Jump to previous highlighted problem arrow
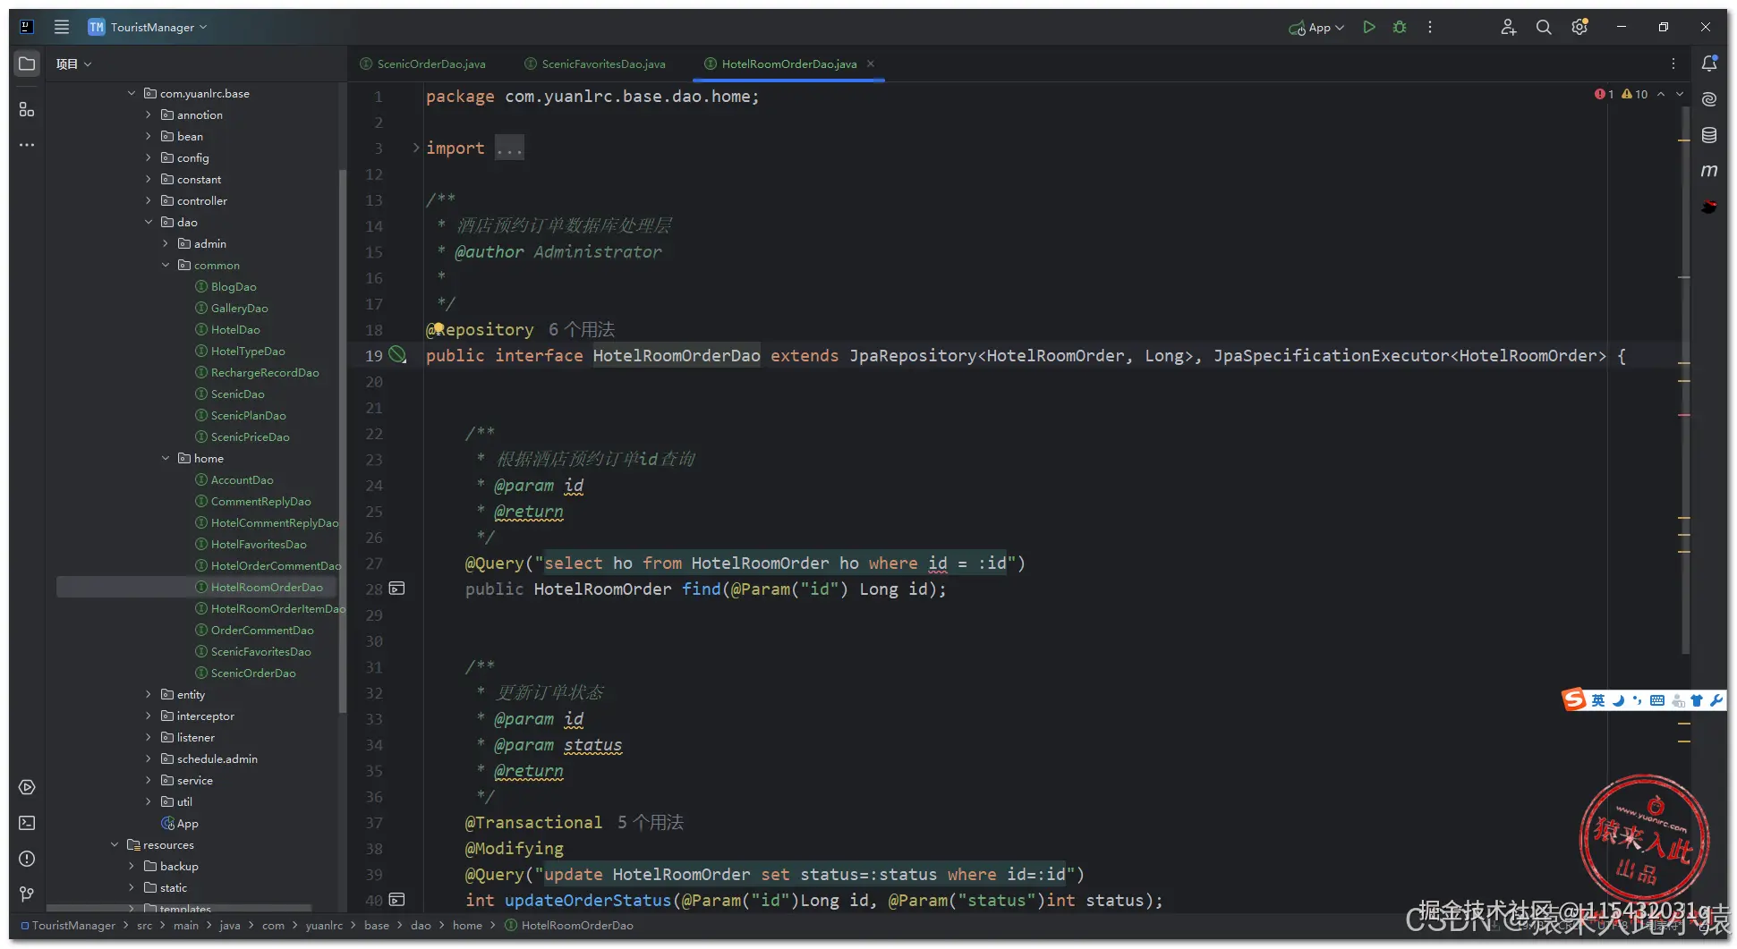The image size is (1737, 949). (1661, 94)
